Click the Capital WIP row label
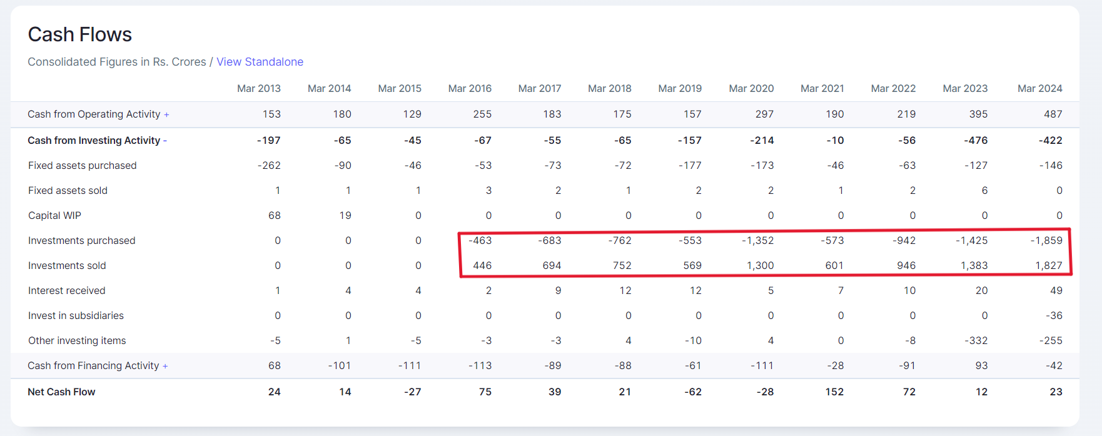The height and width of the screenshot is (436, 1102). click(54, 216)
